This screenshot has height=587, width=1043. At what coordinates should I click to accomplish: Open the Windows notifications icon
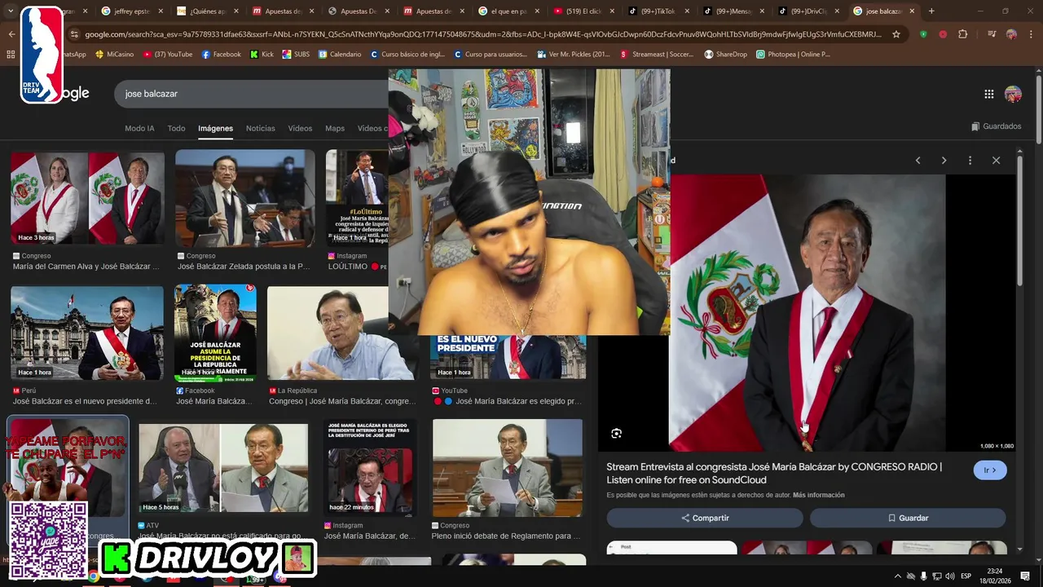pyautogui.click(x=1025, y=576)
